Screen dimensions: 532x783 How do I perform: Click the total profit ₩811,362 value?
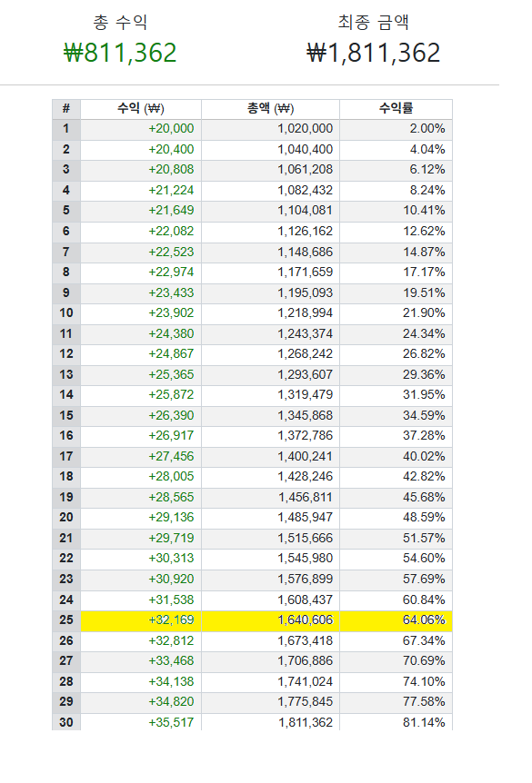(x=121, y=53)
